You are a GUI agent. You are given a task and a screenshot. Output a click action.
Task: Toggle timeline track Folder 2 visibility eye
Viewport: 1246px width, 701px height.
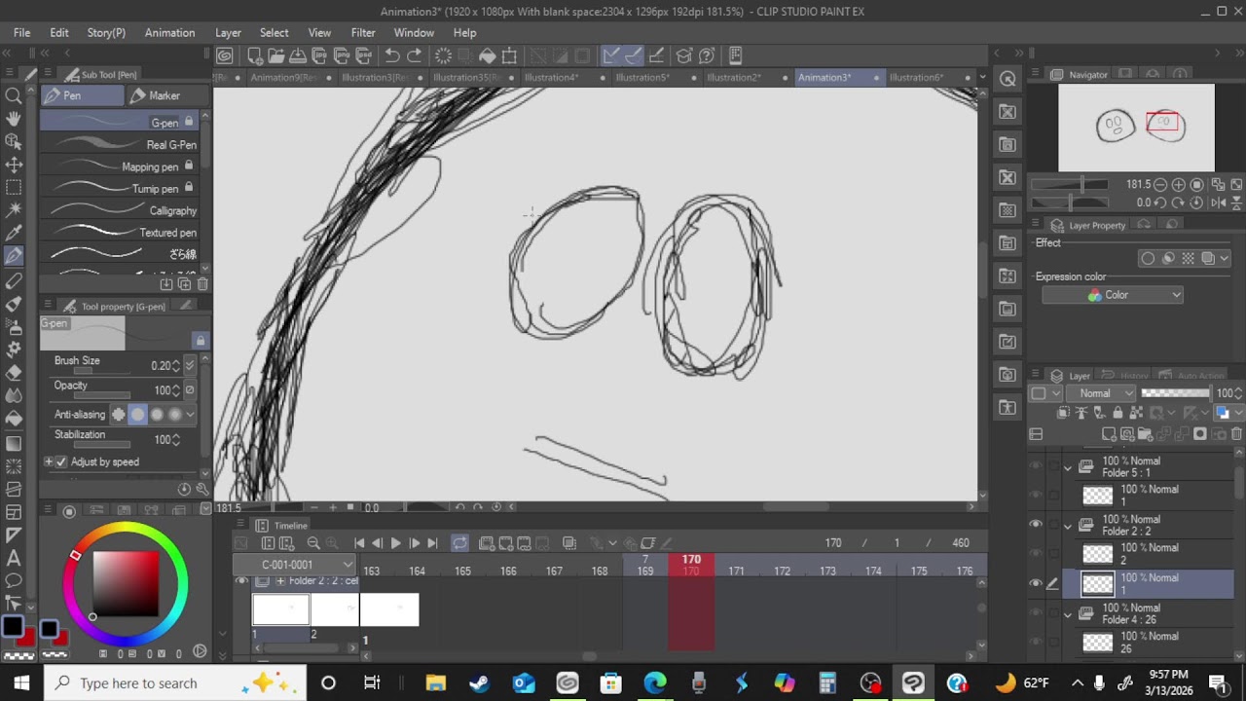(242, 581)
